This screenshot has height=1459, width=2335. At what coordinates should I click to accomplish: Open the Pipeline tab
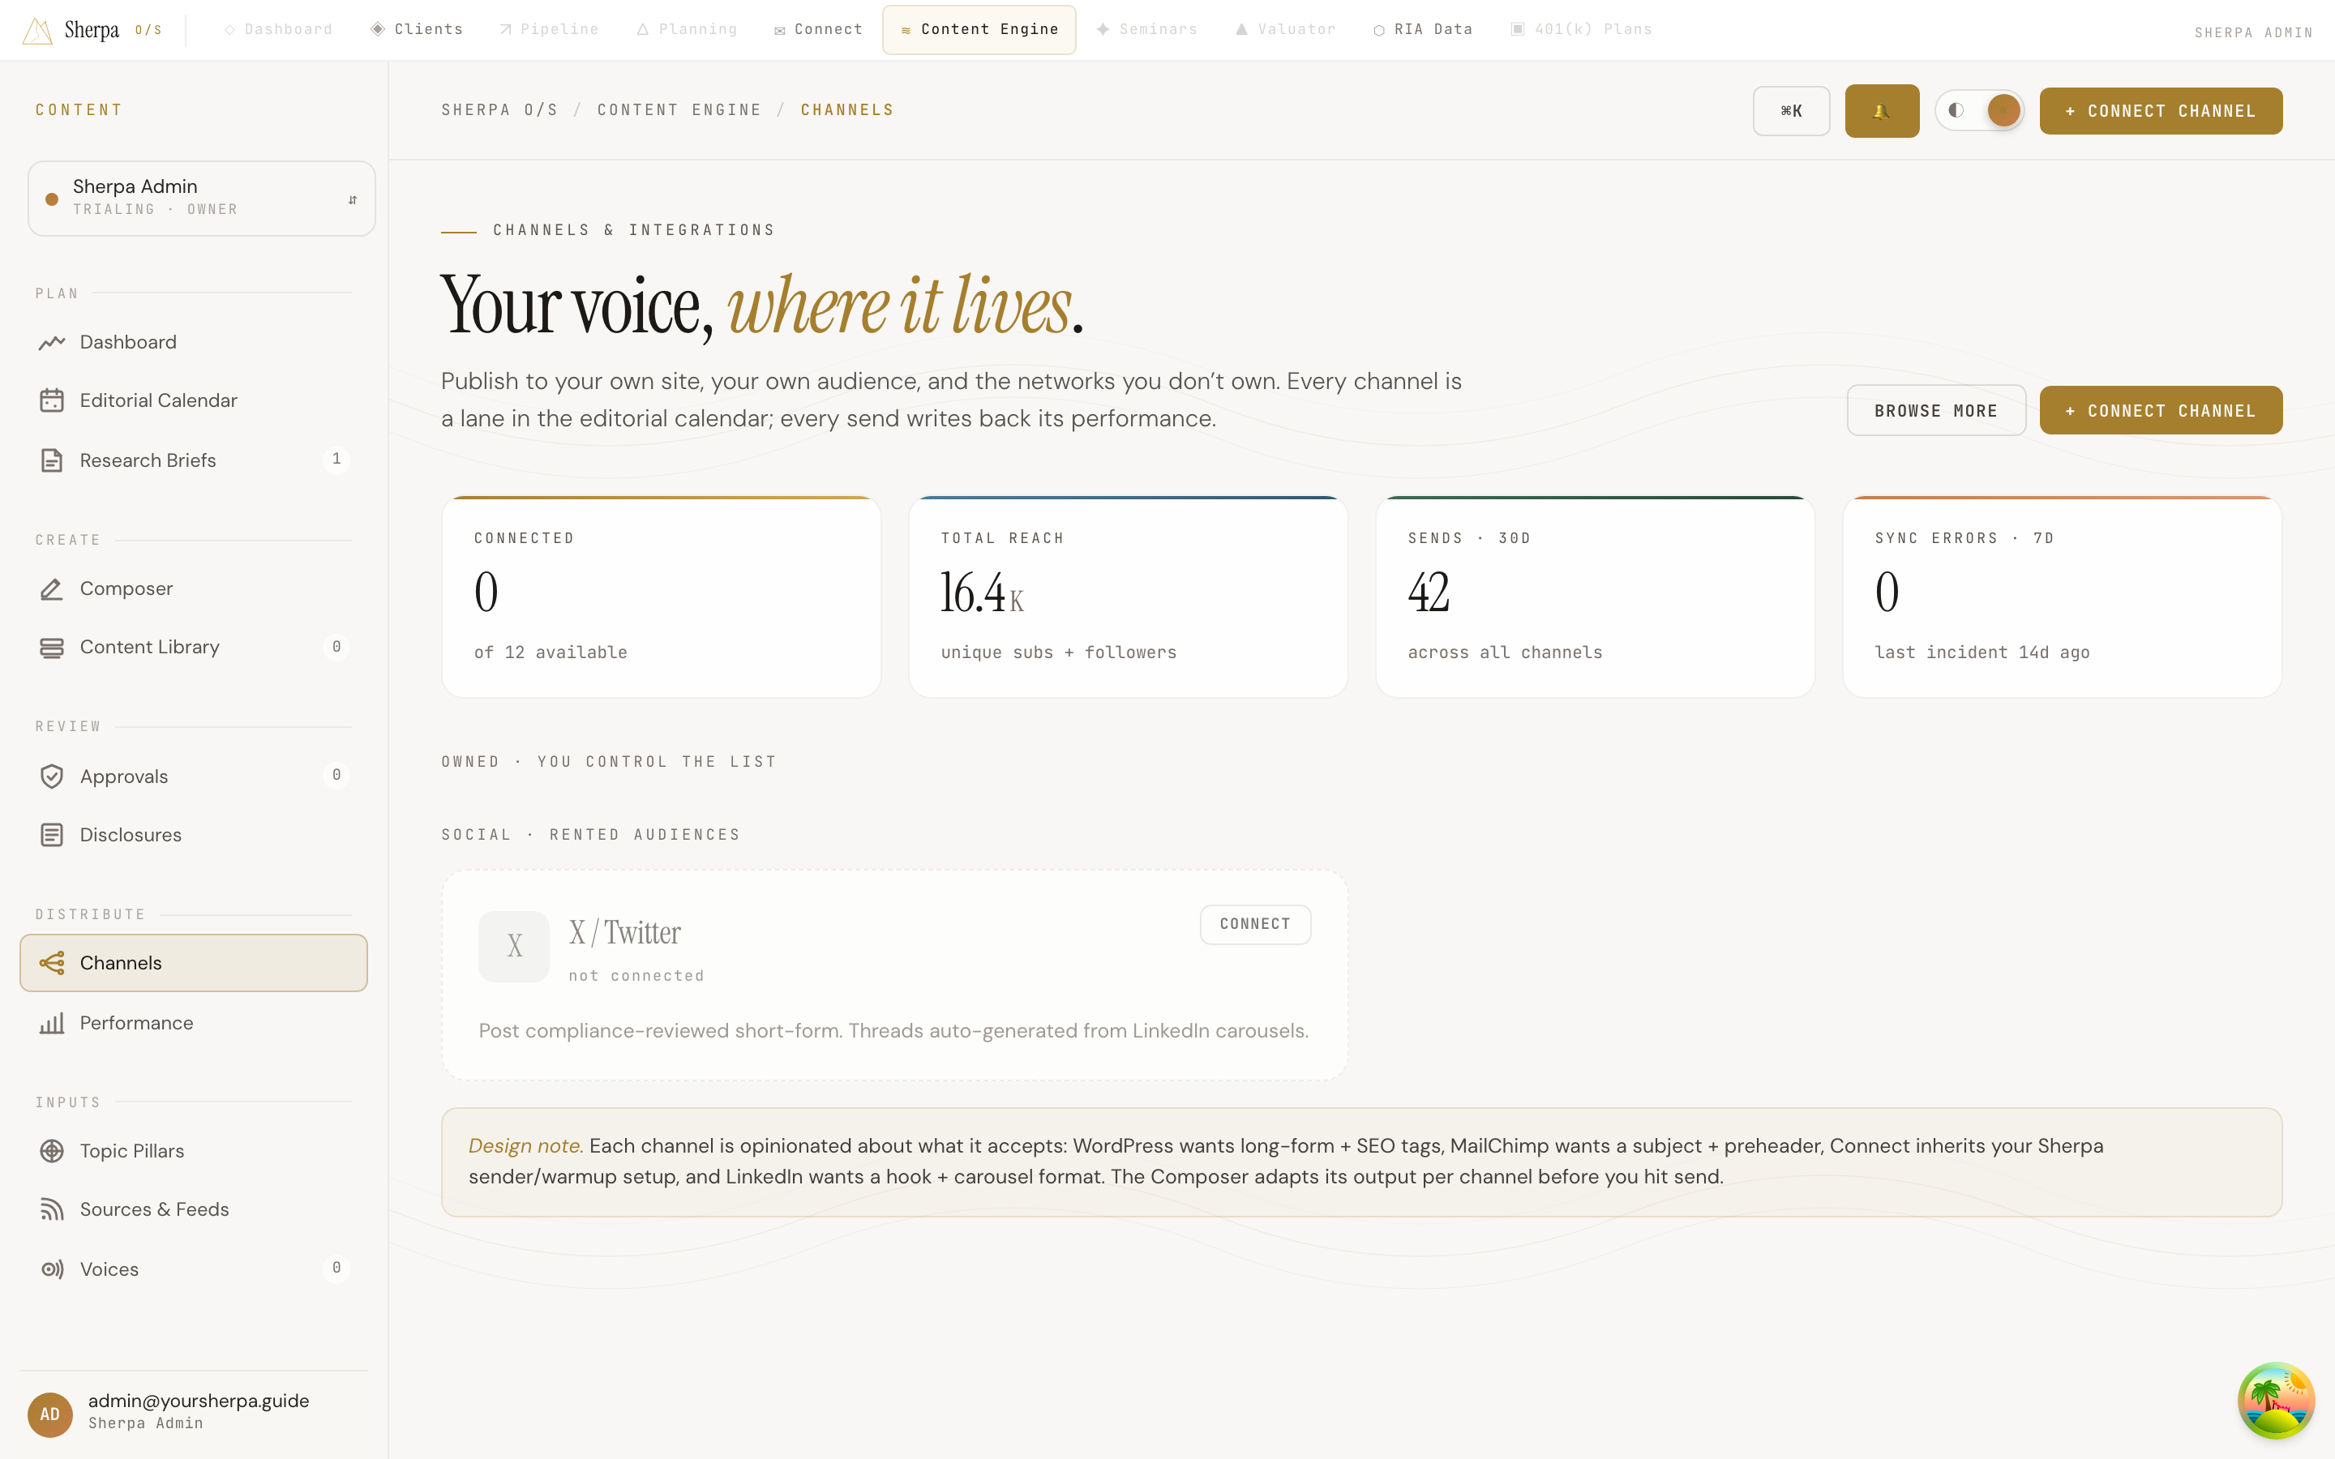coord(549,29)
